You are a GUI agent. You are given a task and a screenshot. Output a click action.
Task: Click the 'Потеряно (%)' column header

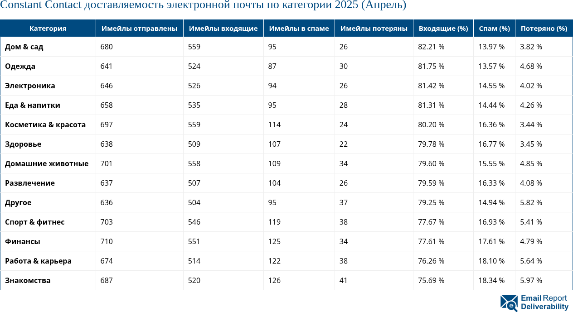544,28
